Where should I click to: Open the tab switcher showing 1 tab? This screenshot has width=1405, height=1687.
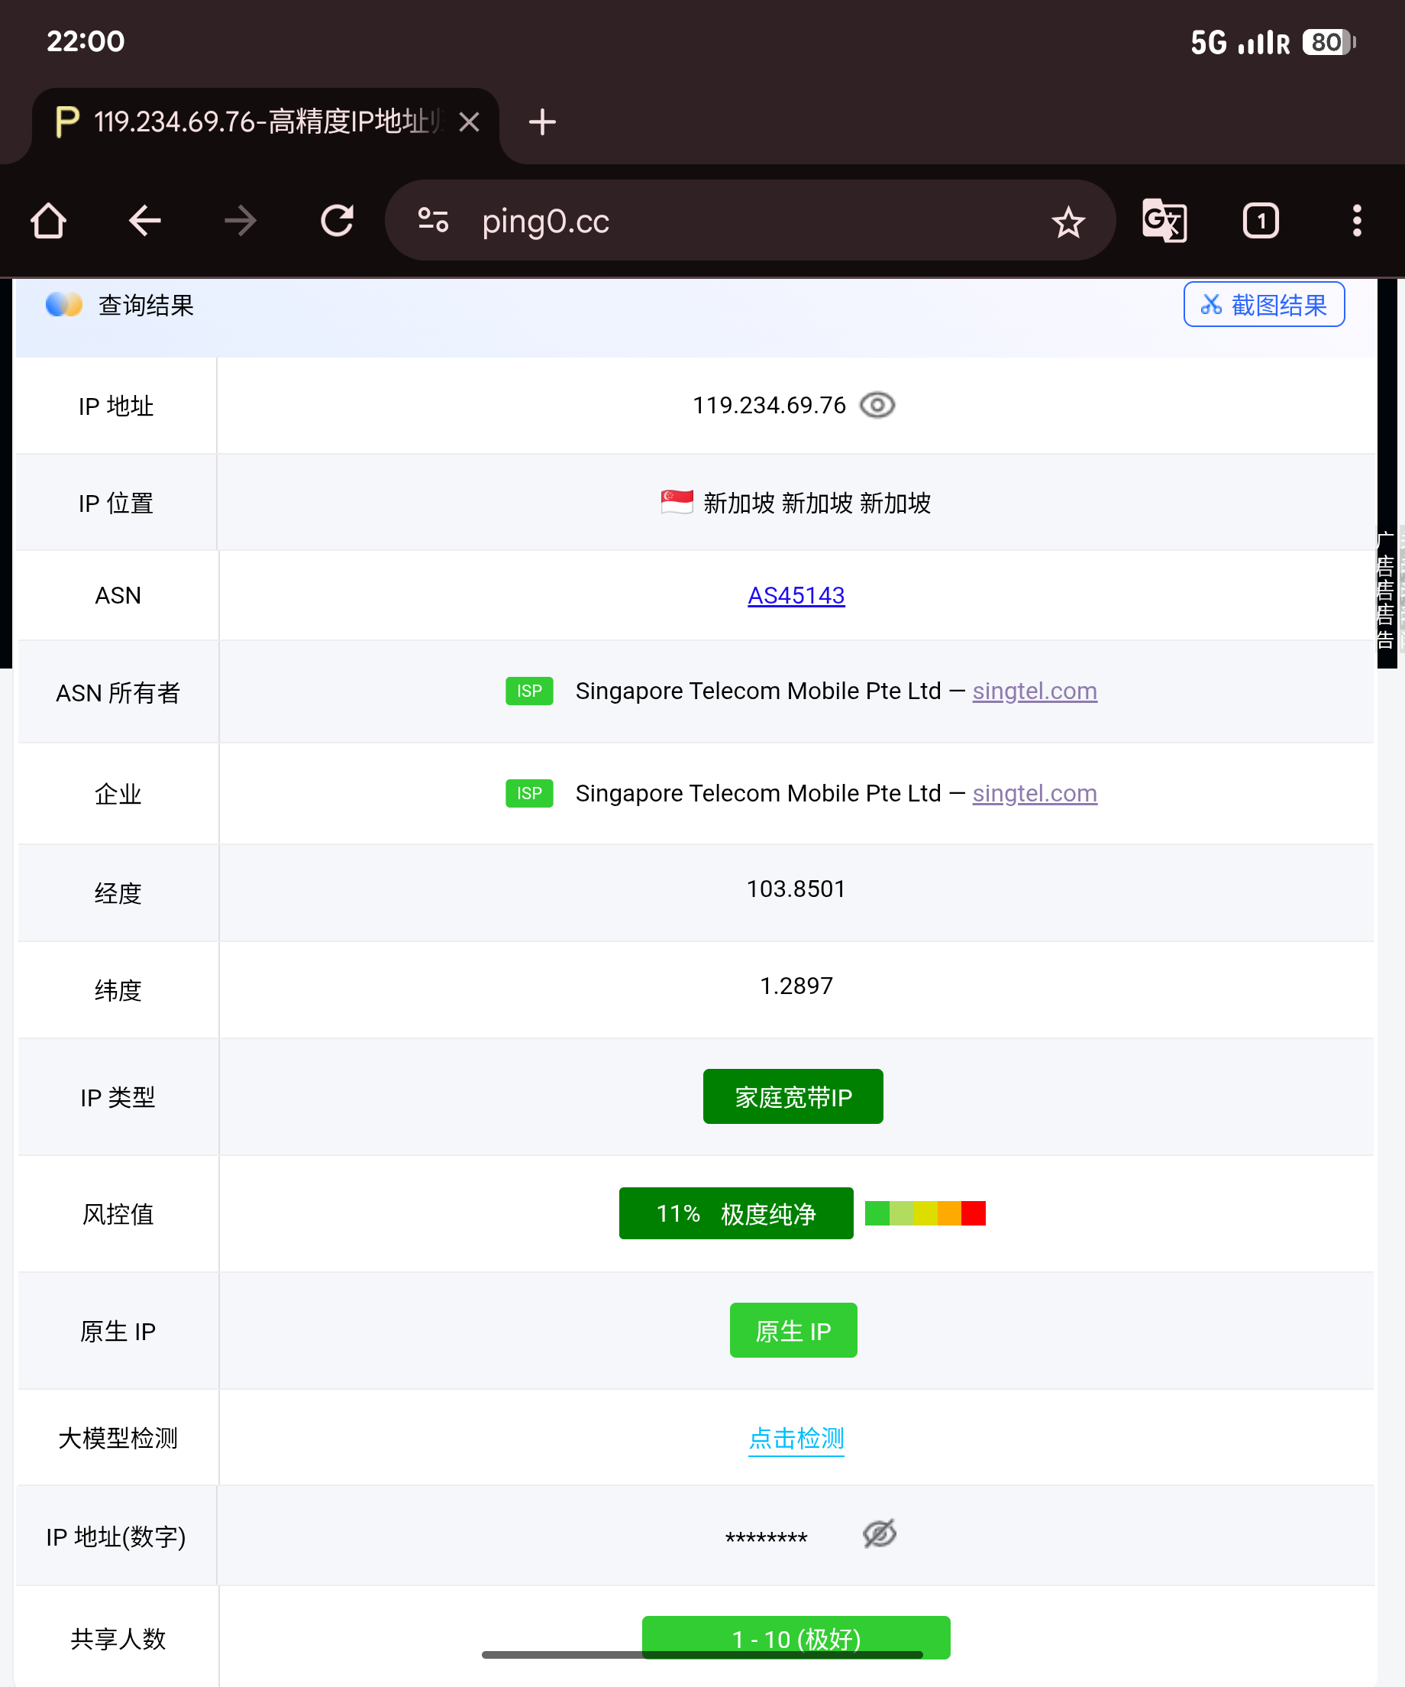[1260, 220]
